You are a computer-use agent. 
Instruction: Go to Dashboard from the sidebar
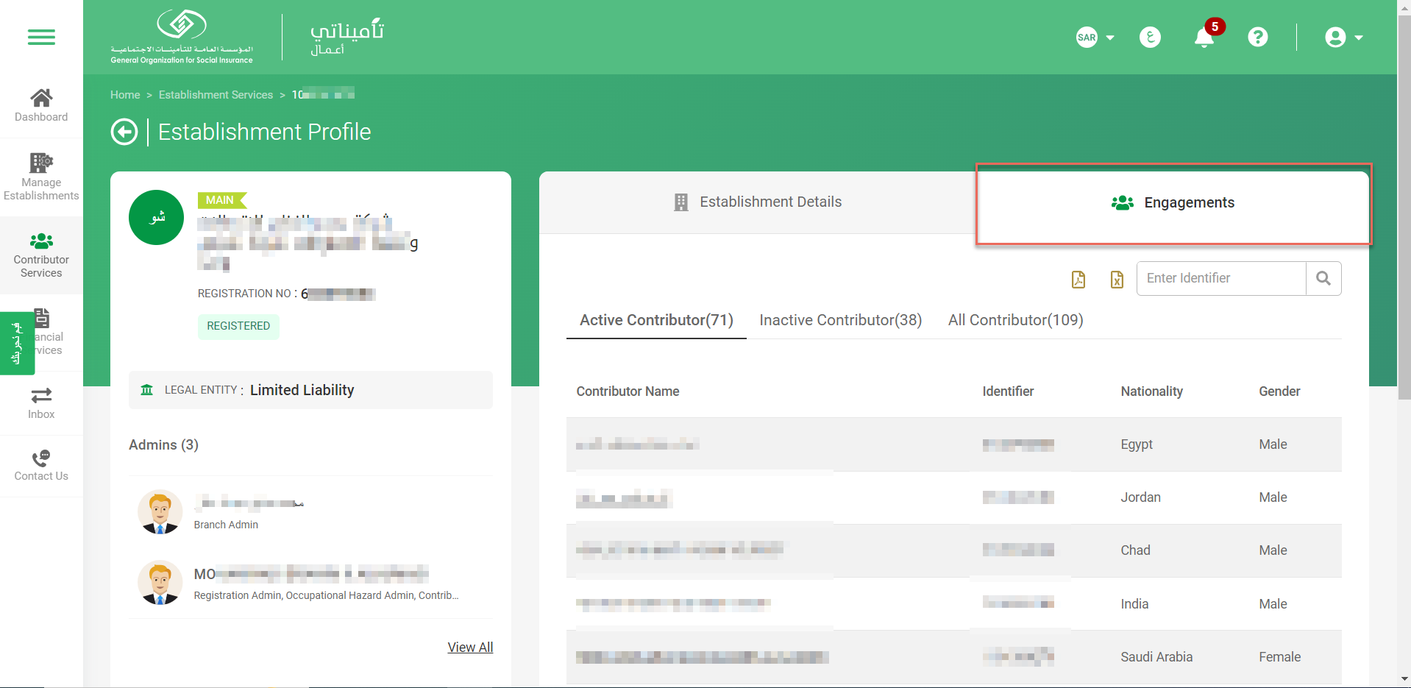41,104
